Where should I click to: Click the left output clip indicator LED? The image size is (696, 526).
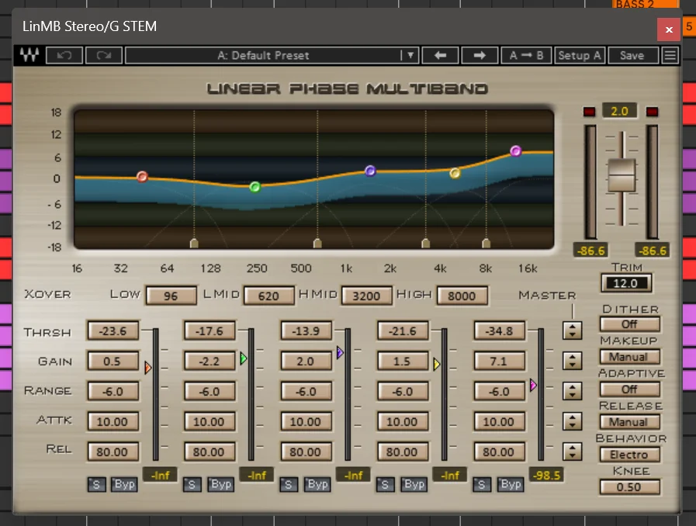click(x=589, y=112)
